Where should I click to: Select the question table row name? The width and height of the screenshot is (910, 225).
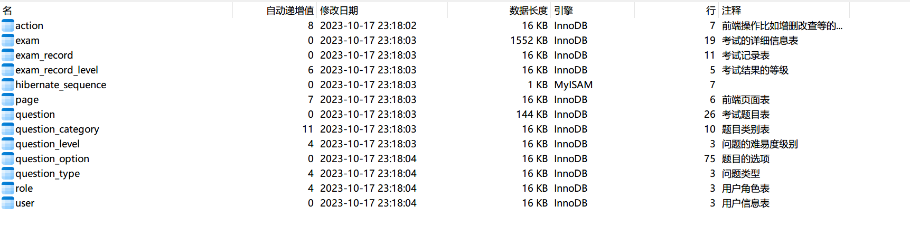[35, 114]
